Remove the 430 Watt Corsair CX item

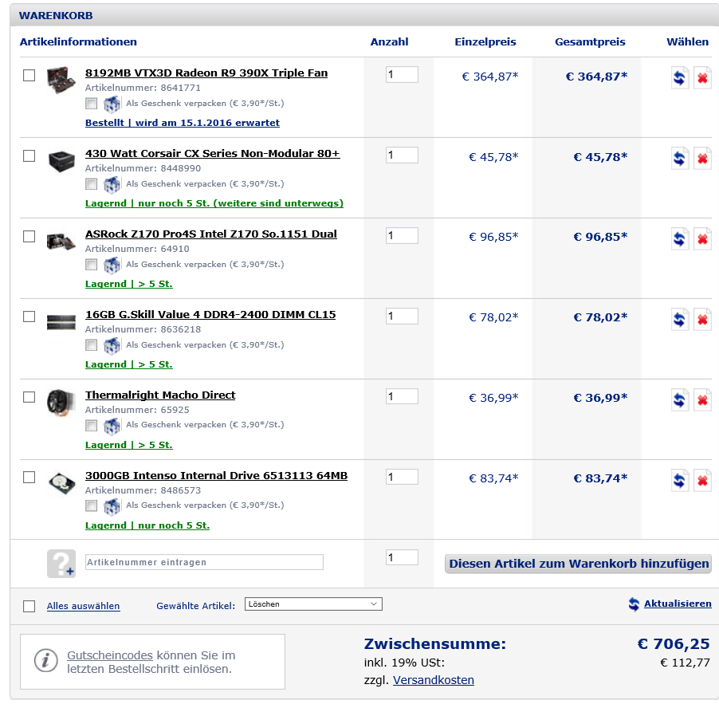[x=702, y=159]
